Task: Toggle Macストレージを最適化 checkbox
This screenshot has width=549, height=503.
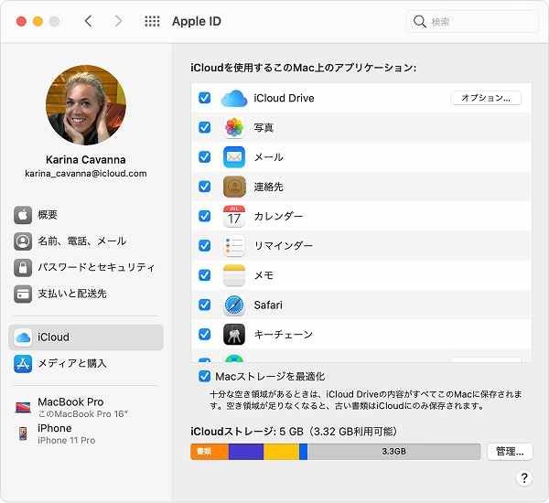Action: click(x=204, y=376)
